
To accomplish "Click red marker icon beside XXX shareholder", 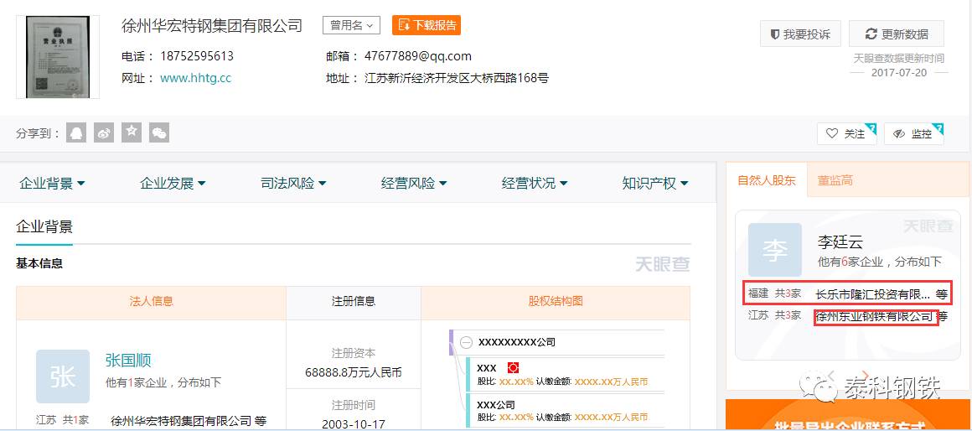I will tap(513, 368).
